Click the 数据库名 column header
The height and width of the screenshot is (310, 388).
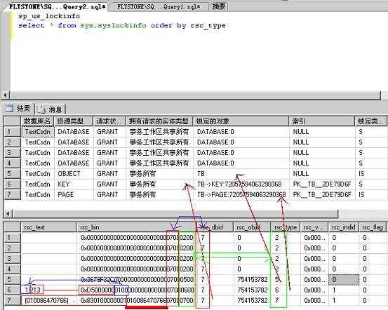pos(37,121)
